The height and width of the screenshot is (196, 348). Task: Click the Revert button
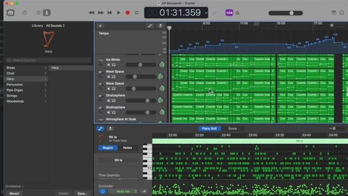tap(14, 194)
